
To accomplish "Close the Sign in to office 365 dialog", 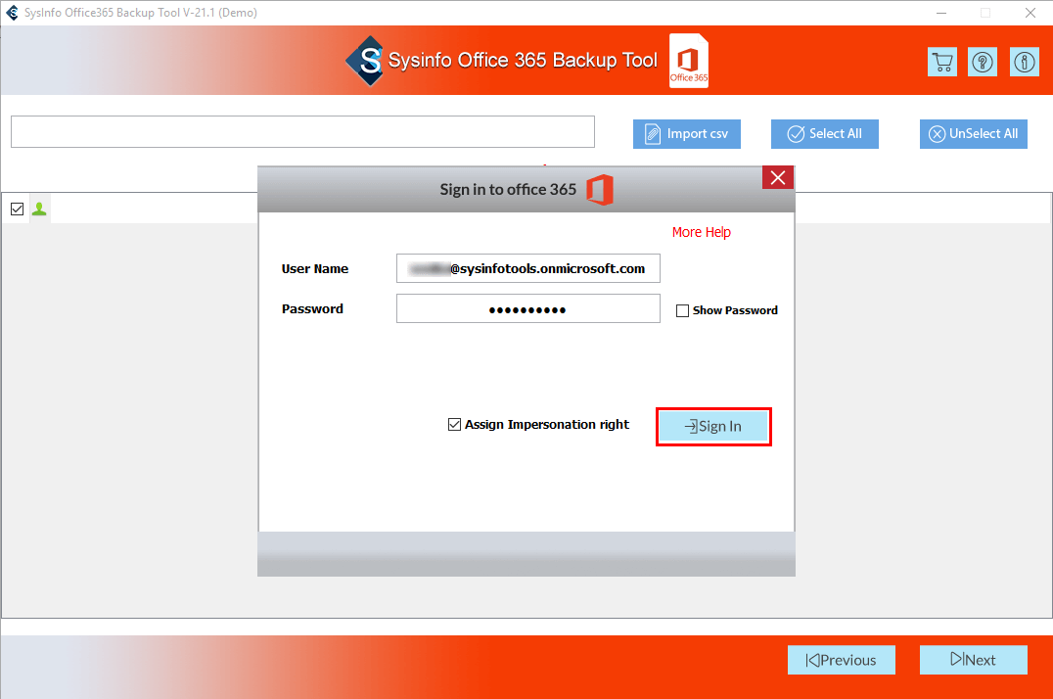I will click(x=778, y=177).
